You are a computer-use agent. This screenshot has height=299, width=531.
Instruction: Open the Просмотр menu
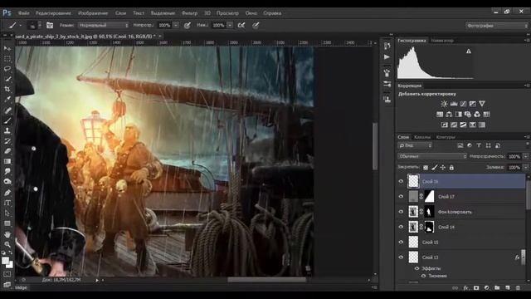click(x=227, y=13)
